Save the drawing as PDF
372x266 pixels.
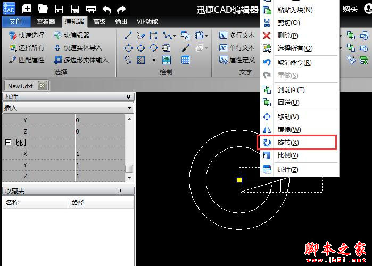(75, 9)
